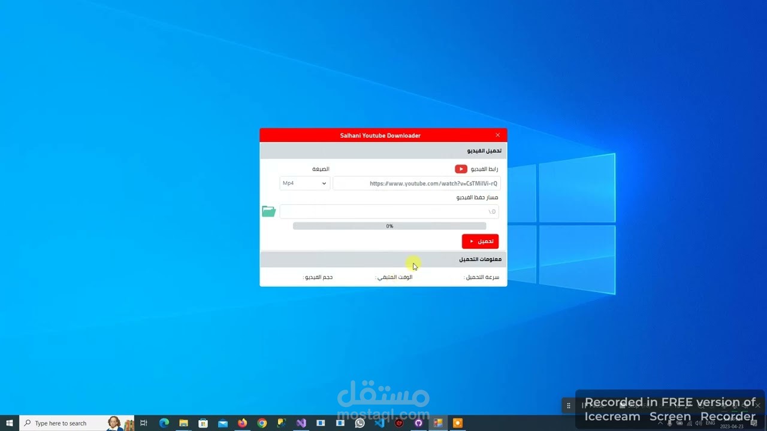Click the 'الوقت المتبقي' remaining time label

(x=394, y=277)
